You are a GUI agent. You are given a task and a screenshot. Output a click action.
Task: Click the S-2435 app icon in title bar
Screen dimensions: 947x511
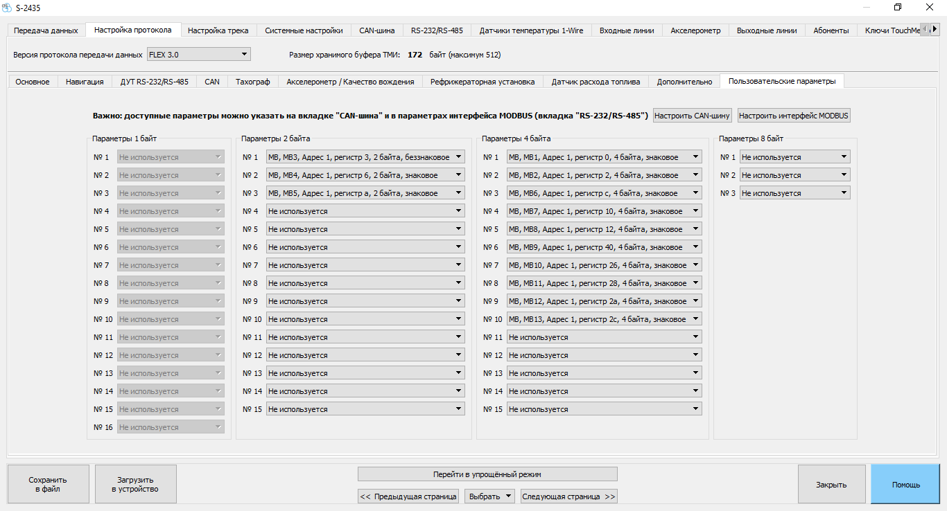7,7
